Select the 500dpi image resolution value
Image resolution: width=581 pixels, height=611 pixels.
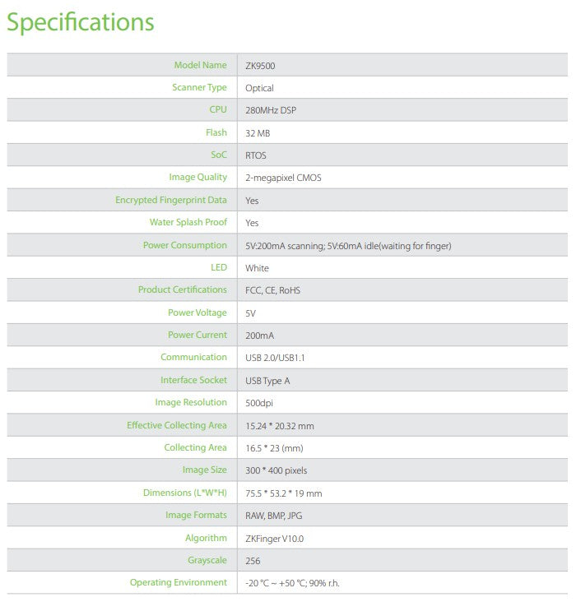pyautogui.click(x=259, y=403)
